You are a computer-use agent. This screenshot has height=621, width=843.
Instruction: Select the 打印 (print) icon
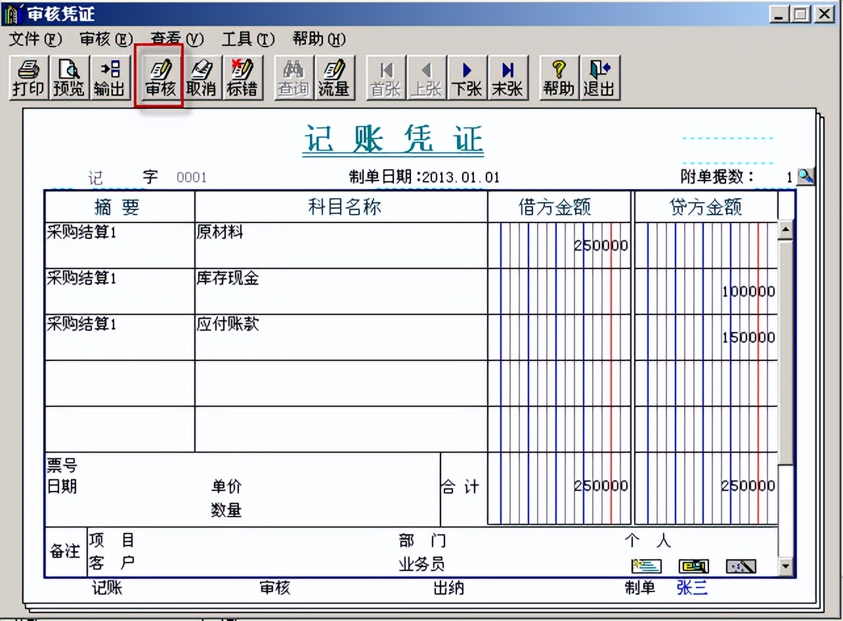[27, 77]
